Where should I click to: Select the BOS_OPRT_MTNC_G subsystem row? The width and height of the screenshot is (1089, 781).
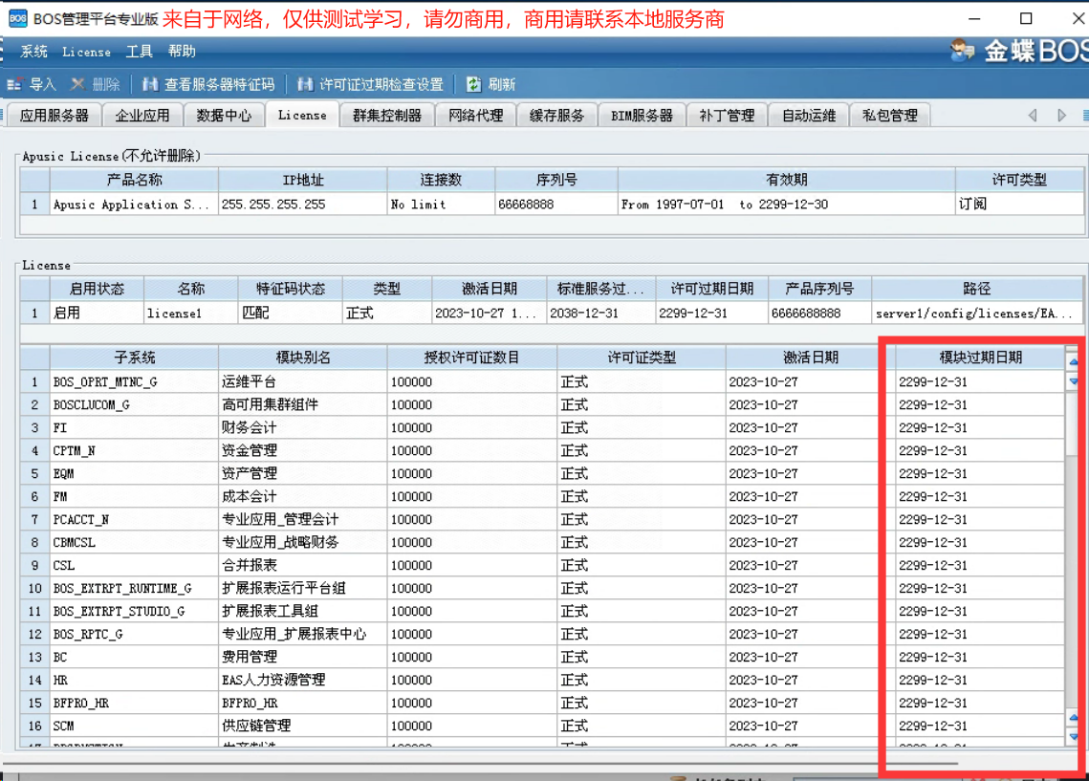point(134,381)
